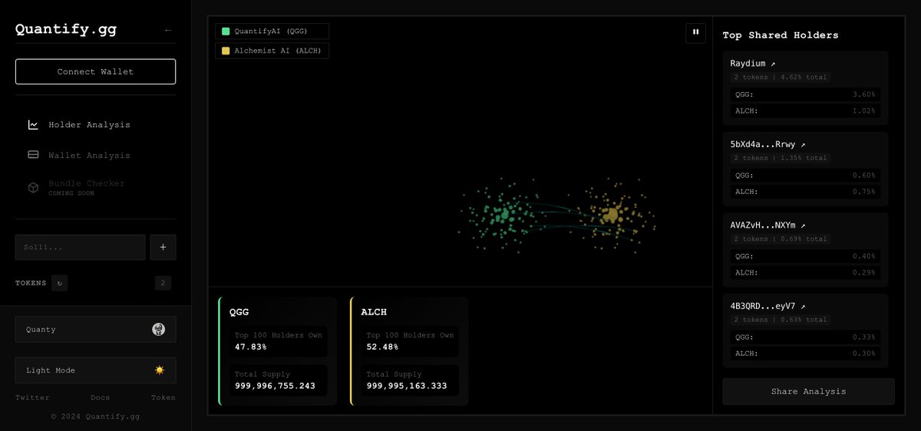Click the Holder Analysis chart icon
Image resolution: width=921 pixels, height=431 pixels.
click(x=33, y=124)
